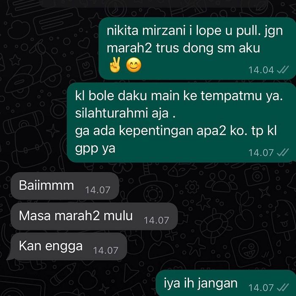Tap the 'iya ih jangan' message bubble
This screenshot has height=296, width=296.
click(226, 283)
